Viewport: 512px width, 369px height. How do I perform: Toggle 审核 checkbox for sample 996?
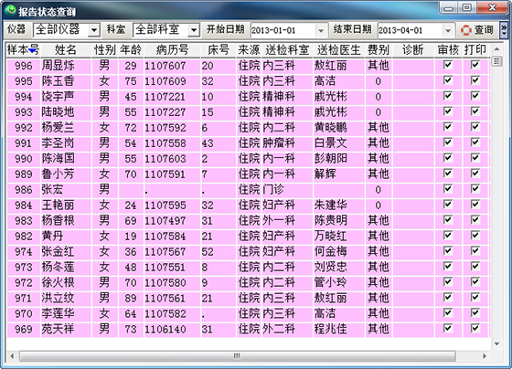pyautogui.click(x=448, y=65)
